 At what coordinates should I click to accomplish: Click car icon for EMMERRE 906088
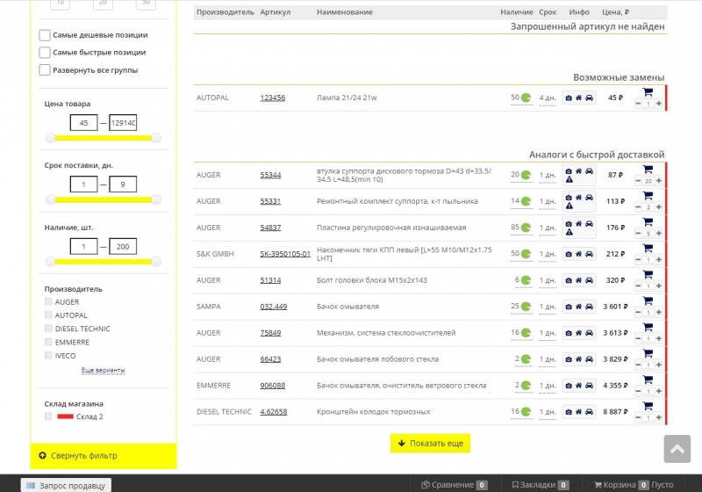(589, 386)
